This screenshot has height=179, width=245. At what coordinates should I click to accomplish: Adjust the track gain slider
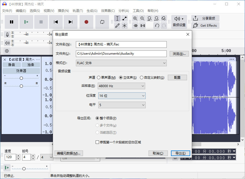click(x=21, y=78)
